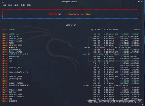Select network Your daday's wifi
The image size is (145, 106).
(18, 72)
